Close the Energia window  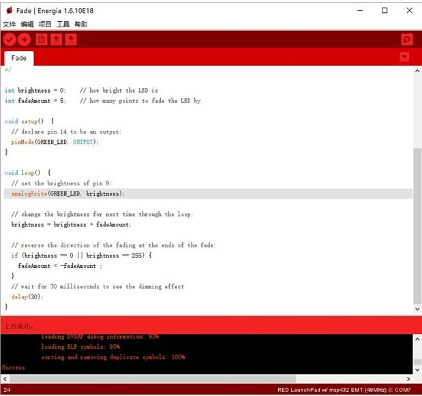[x=409, y=10]
